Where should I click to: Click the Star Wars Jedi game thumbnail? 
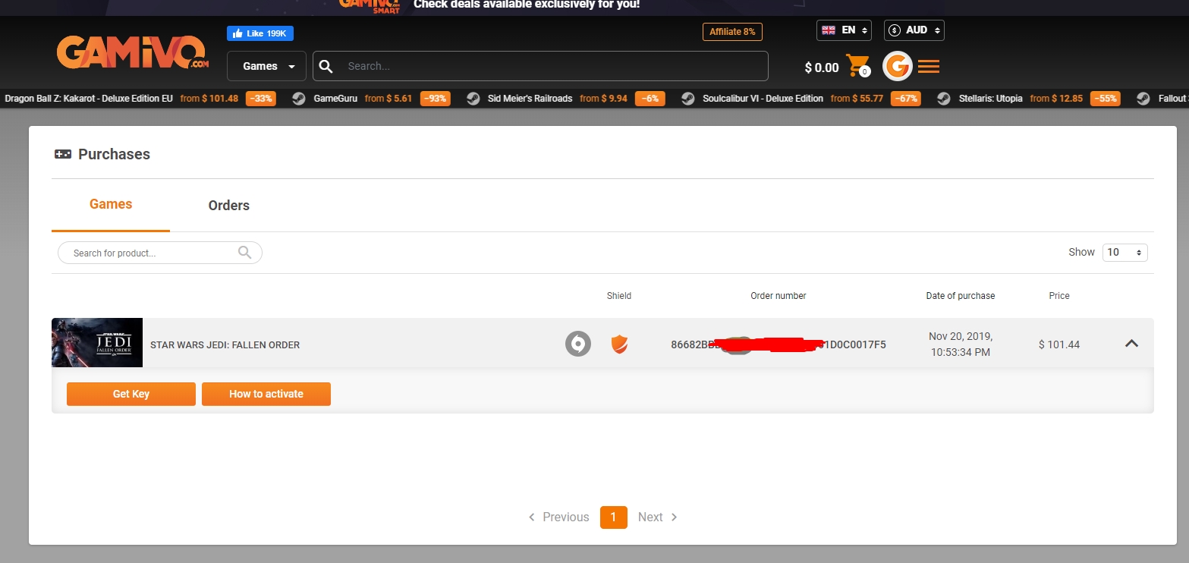point(97,343)
